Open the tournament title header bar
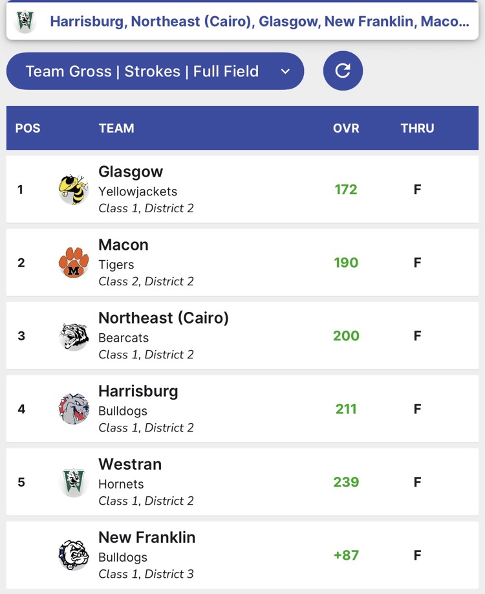This screenshot has height=594, width=485. click(x=259, y=21)
